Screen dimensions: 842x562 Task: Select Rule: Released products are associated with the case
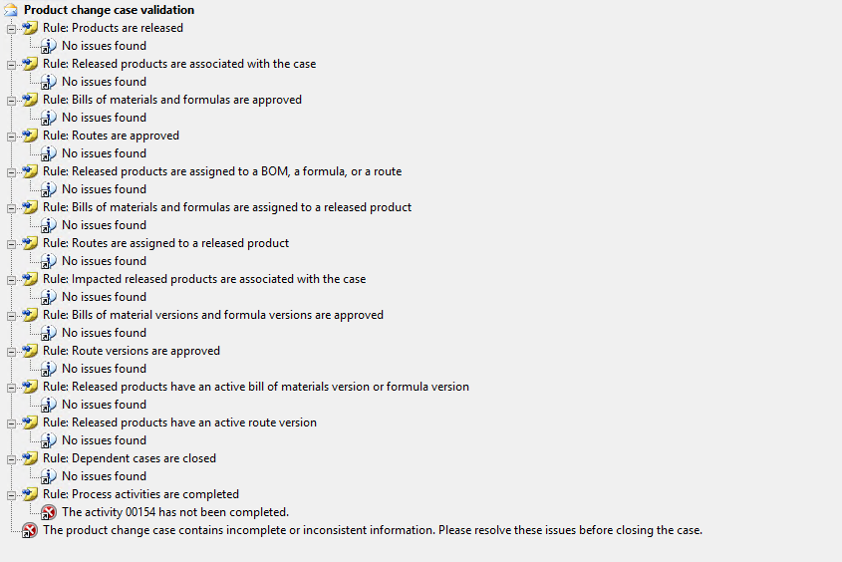[179, 64]
